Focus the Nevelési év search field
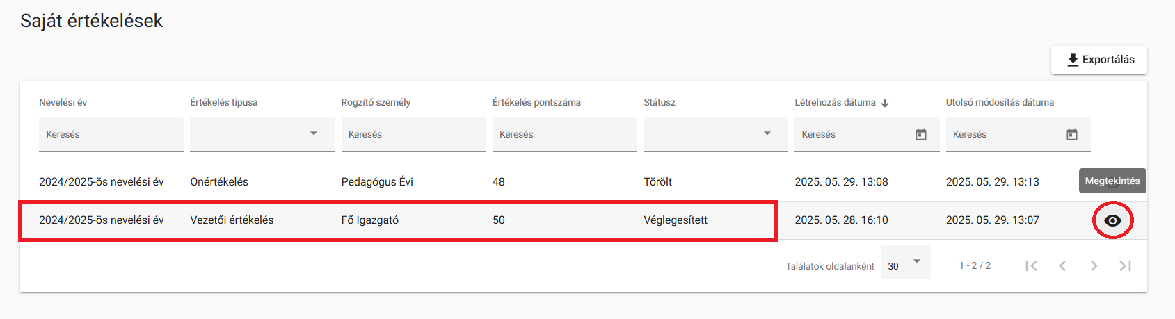This screenshot has width=1175, height=319. (111, 134)
